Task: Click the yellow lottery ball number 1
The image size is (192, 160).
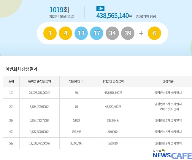Action: (x=50, y=33)
